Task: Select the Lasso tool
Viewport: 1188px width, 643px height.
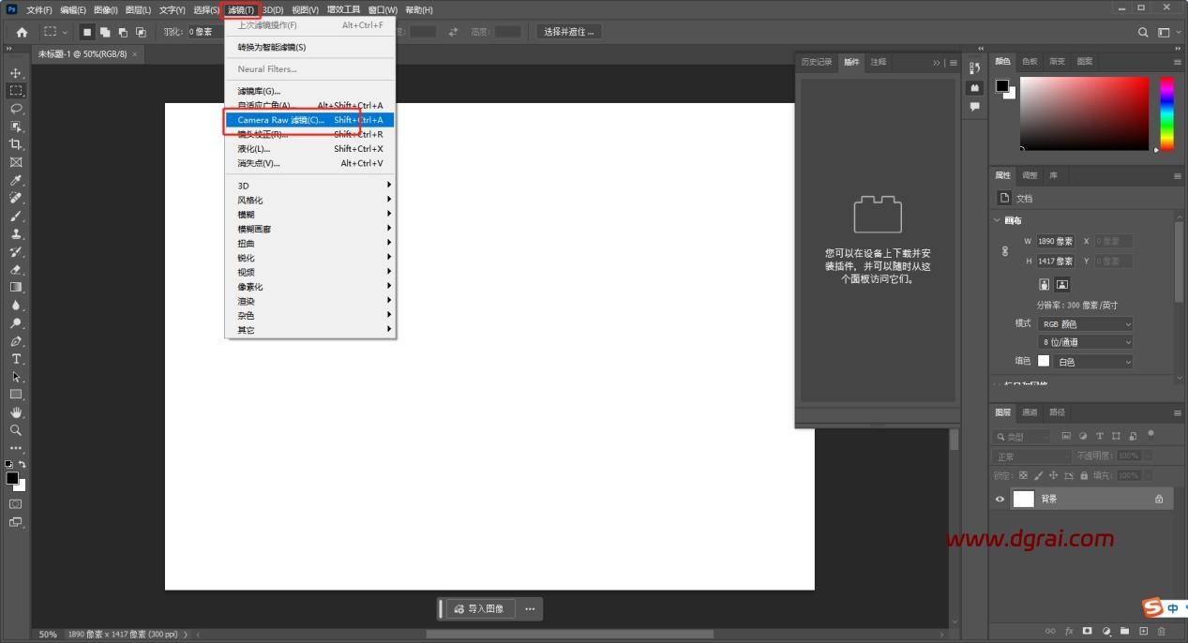Action: [x=16, y=109]
